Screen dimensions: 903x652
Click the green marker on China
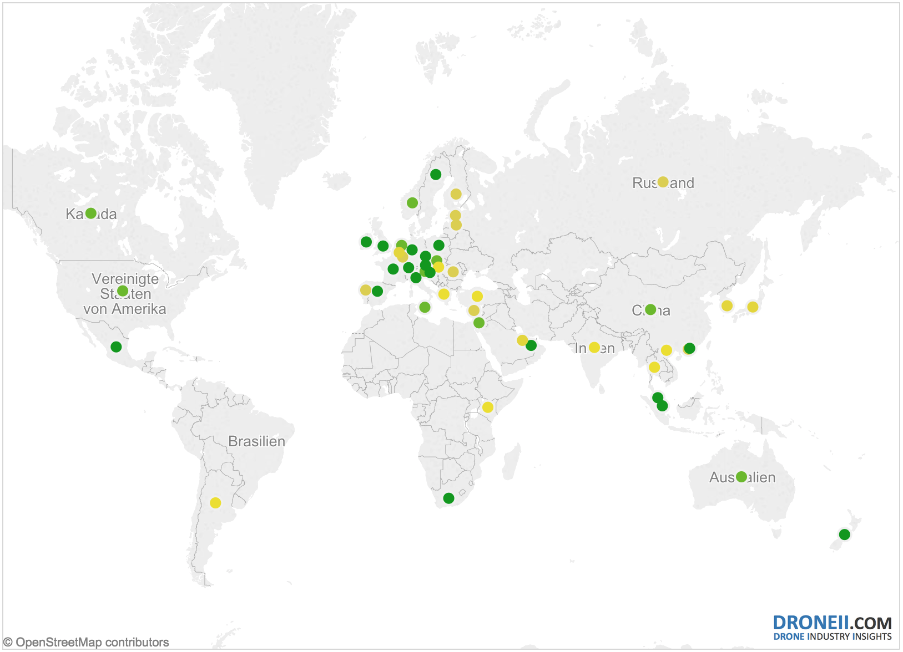pyautogui.click(x=650, y=309)
